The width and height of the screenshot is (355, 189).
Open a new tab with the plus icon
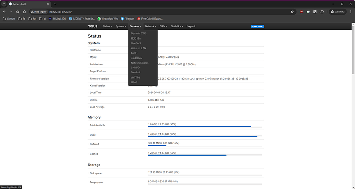[x=55, y=4]
